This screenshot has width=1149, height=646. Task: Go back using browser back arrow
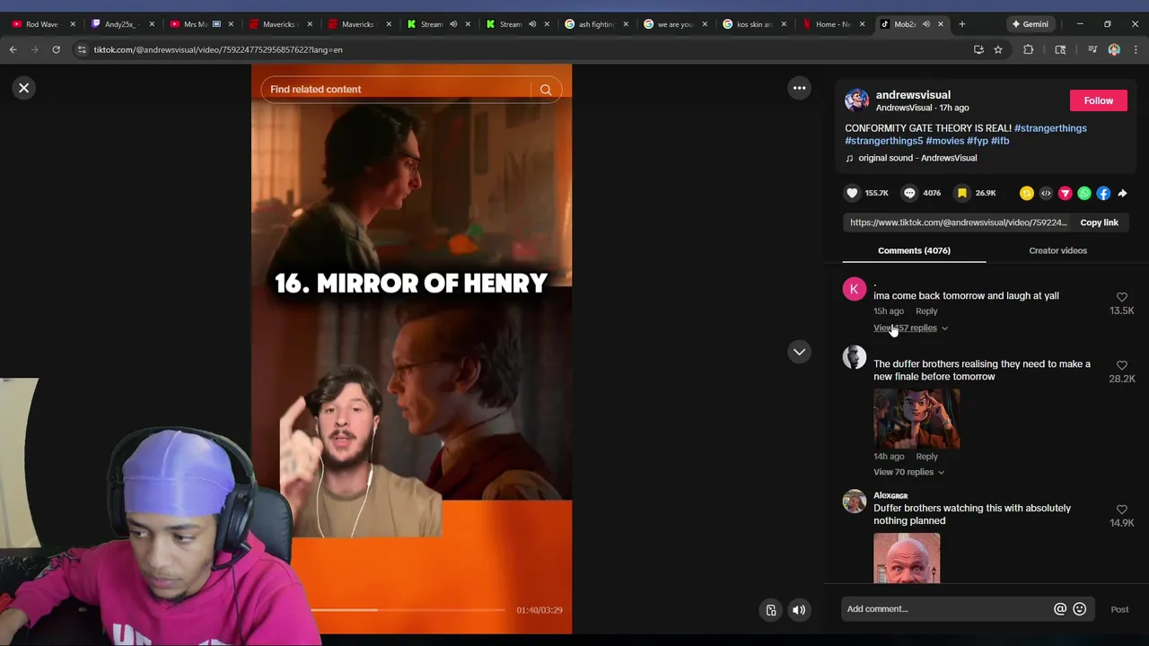click(x=13, y=49)
